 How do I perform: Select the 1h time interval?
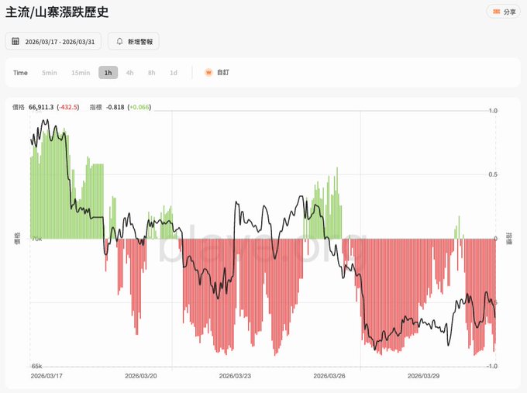tap(108, 73)
